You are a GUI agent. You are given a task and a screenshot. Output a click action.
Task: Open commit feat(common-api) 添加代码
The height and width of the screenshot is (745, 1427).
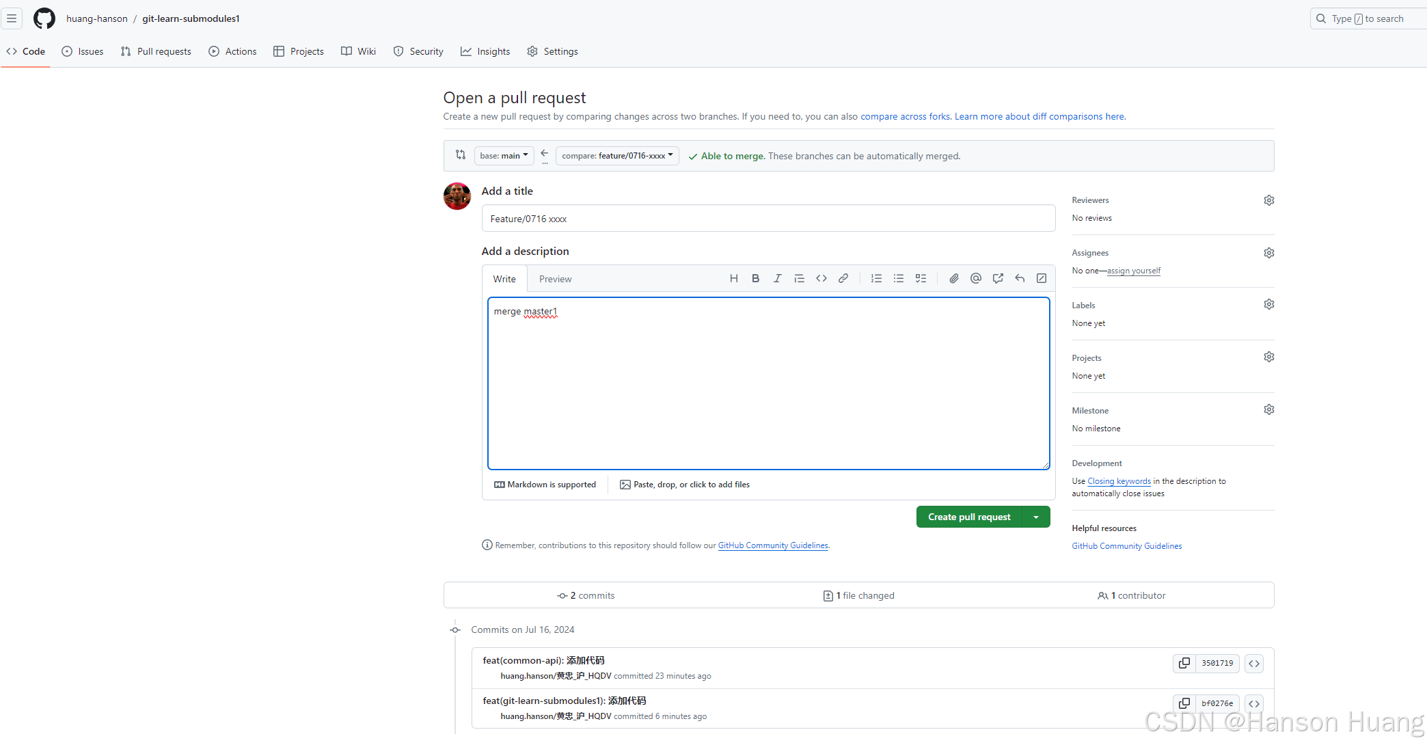543,660
